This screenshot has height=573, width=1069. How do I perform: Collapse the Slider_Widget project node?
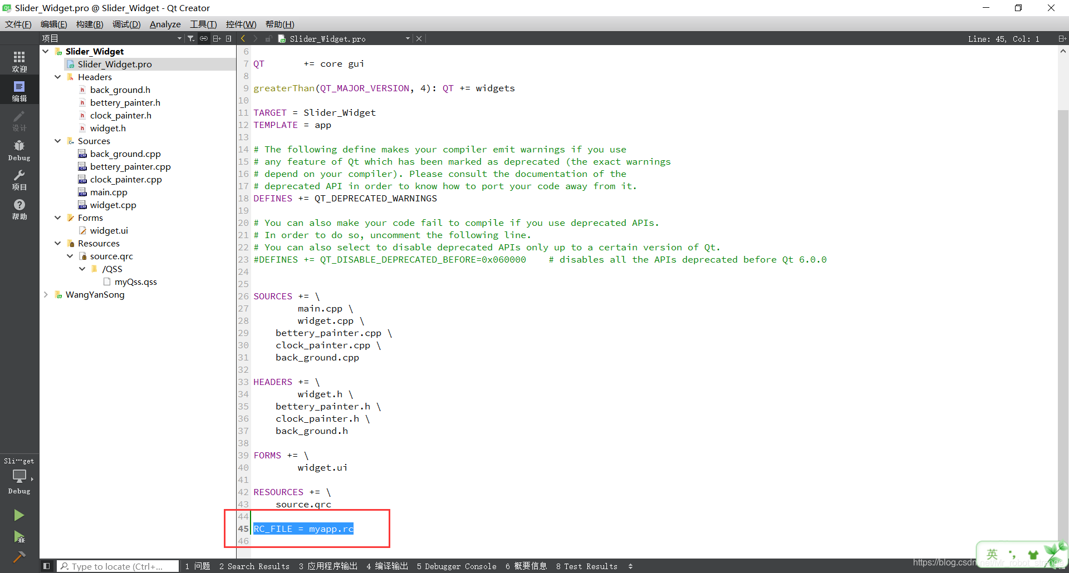tap(46, 51)
